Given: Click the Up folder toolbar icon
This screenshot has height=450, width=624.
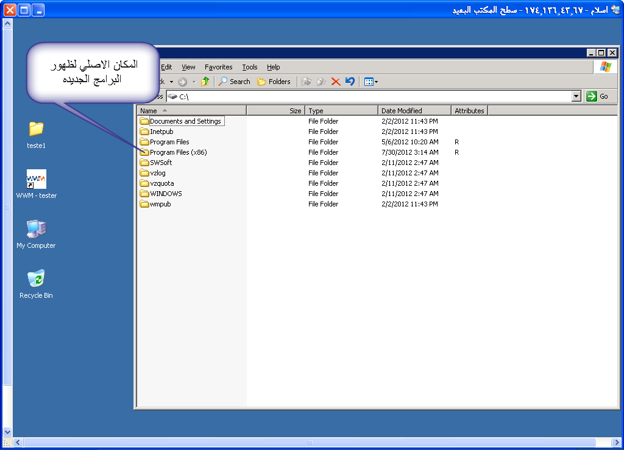Looking at the screenshot, I should pos(205,82).
